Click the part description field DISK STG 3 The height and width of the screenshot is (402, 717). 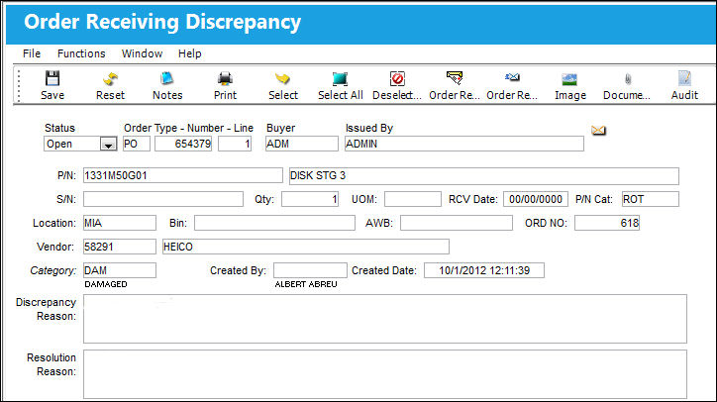[x=484, y=176]
